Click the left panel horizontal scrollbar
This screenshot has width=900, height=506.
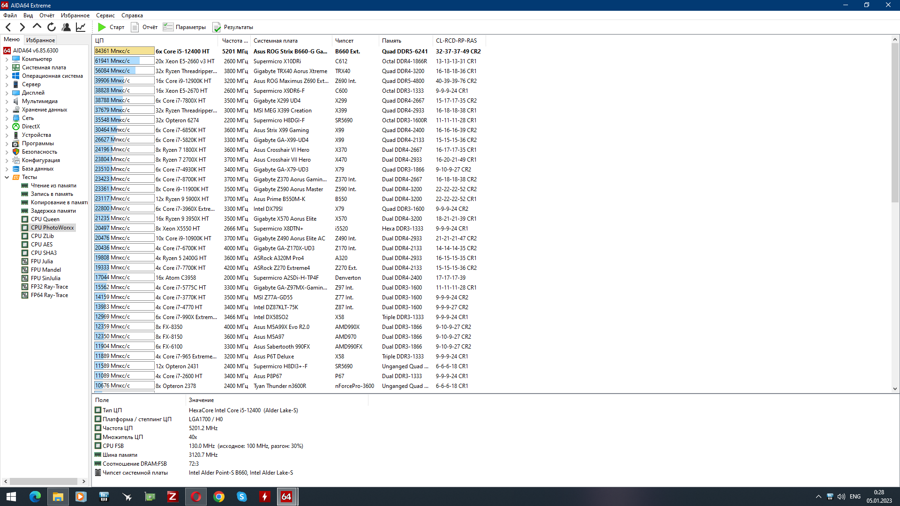tap(44, 481)
